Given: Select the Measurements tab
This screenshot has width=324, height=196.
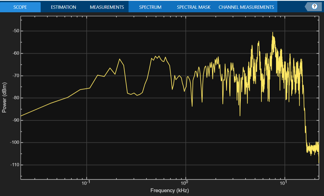Looking at the screenshot, I should [x=107, y=7].
